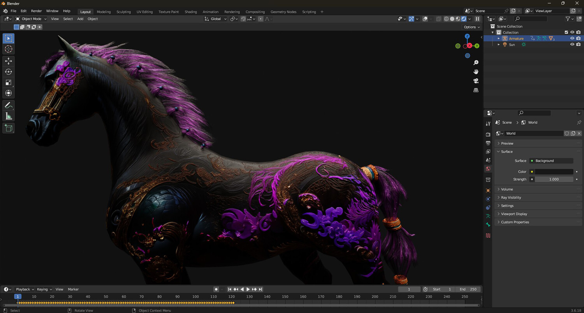
Task: Open the Global transform orientation dropdown
Action: coord(215,19)
